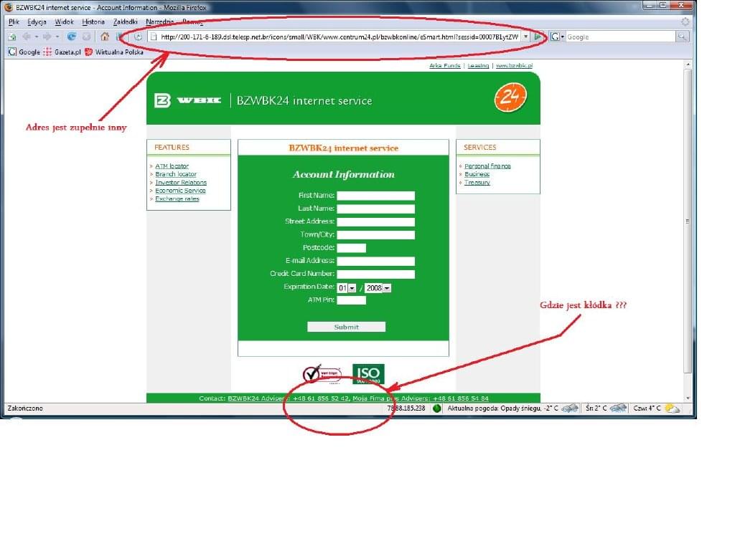Click the VeriSign checkmark seal
Screen dimensions: 735x541
click(x=322, y=374)
